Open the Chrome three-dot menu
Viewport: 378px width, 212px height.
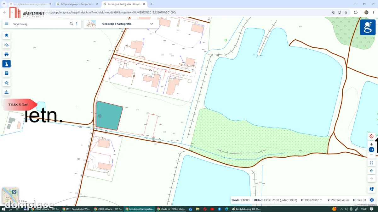point(374,12)
